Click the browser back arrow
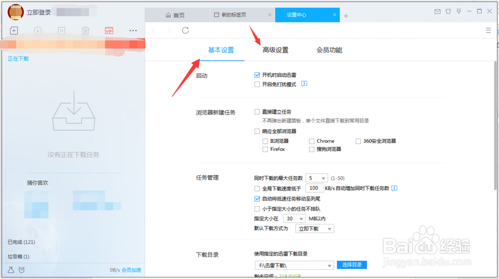The height and width of the screenshot is (279, 499). coord(154,30)
